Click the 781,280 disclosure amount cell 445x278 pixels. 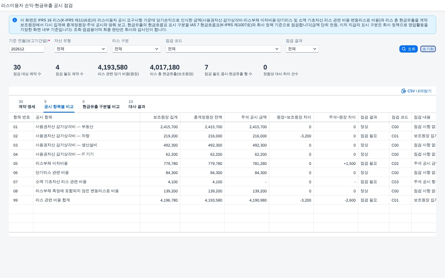tap(247, 163)
